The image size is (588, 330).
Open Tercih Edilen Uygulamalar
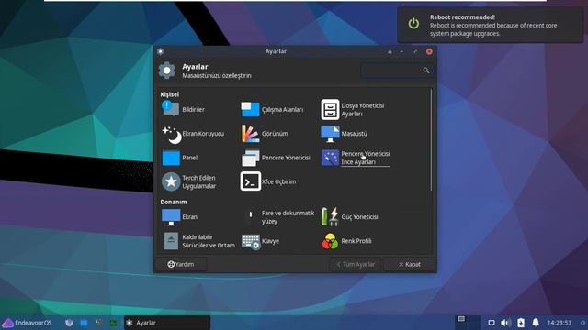tap(189, 181)
